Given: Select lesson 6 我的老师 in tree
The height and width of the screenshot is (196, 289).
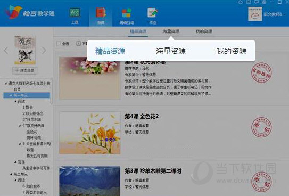Looking at the screenshot, I should pyautogui.click(x=31, y=186).
